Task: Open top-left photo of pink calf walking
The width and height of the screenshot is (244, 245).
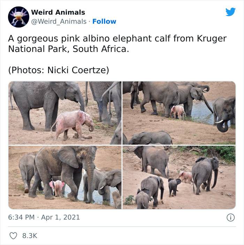Action: [x=65, y=113]
